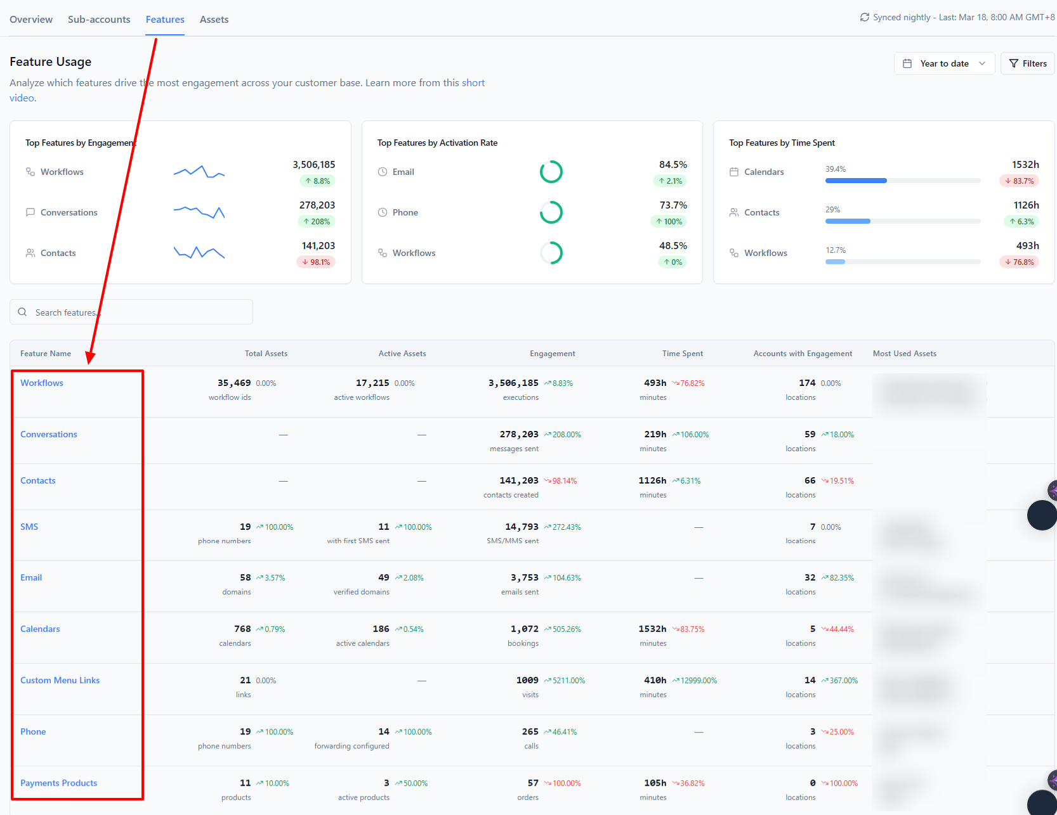Click the magnifier icon in search box
Viewport: 1057px width, 815px height.
tap(22, 312)
